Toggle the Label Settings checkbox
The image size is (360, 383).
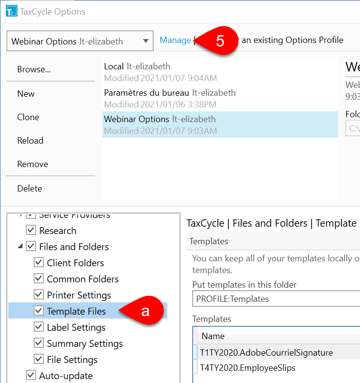pos(39,327)
